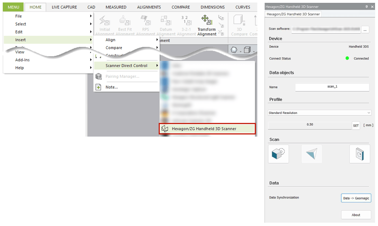Open the Standard Resolution profile dropdown
Image resolution: width=378 pixels, height=226 pixels.
(x=320, y=113)
